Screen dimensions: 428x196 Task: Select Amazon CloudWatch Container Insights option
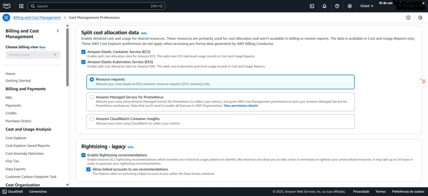coord(92,119)
